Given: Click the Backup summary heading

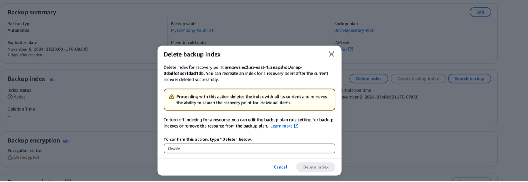Looking at the screenshot, I should point(32,12).
